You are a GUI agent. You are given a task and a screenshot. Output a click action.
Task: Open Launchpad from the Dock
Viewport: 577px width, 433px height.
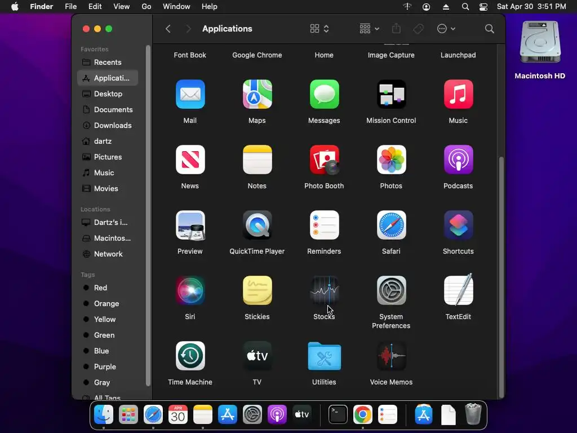pos(128,414)
